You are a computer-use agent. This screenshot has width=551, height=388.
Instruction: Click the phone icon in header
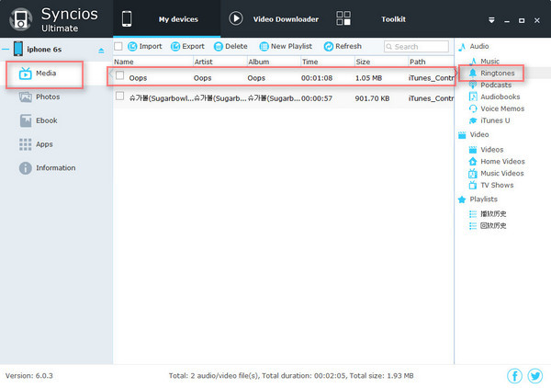coord(127,18)
